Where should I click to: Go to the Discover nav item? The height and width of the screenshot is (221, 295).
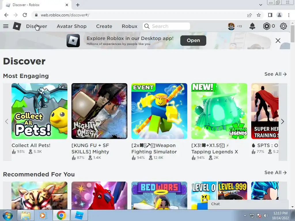tap(37, 26)
